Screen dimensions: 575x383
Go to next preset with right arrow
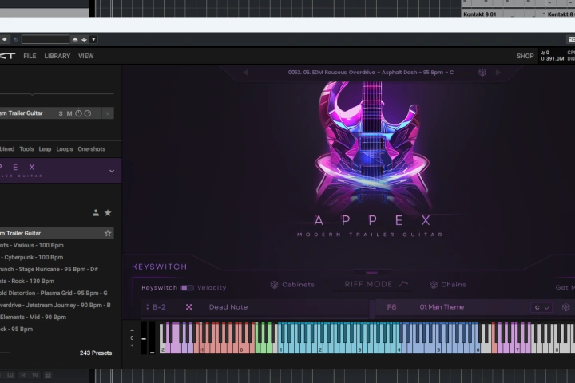click(498, 73)
